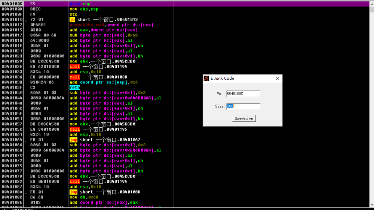Click the Size input field
Image resolution: width=374 pixels, height=210 pixels.
click(243, 106)
